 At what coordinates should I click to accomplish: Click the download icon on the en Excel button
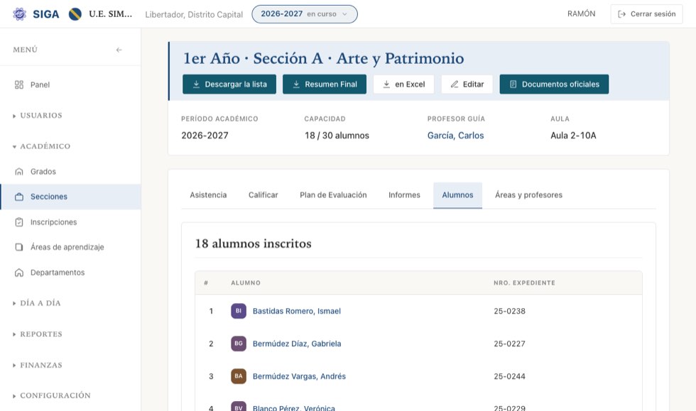386,84
